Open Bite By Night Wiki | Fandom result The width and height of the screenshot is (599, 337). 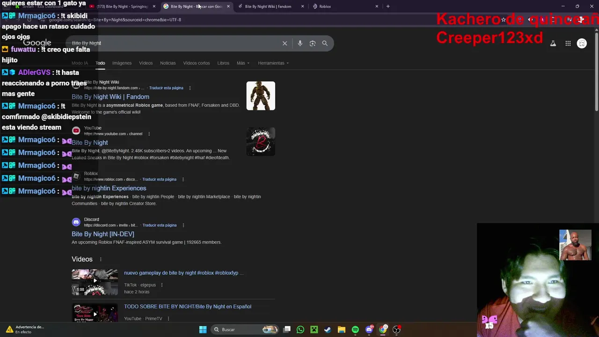pyautogui.click(x=110, y=97)
